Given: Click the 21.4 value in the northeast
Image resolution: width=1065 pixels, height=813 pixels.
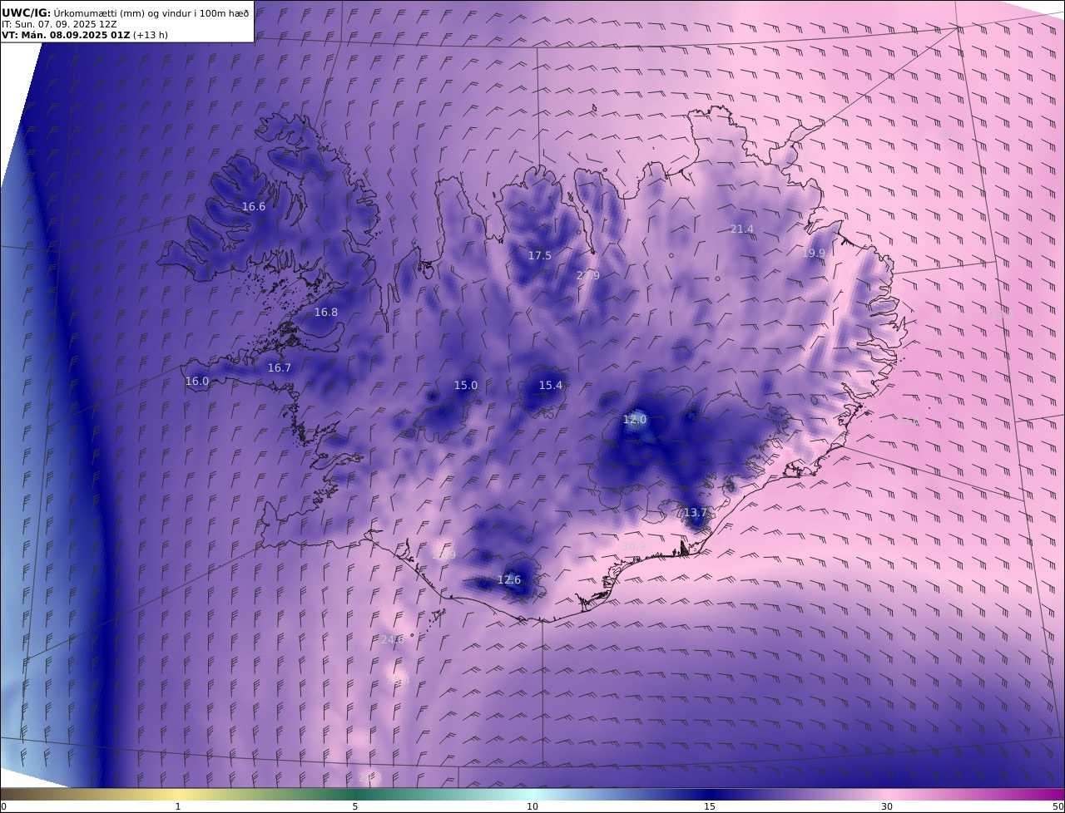Looking at the screenshot, I should click(x=742, y=229).
